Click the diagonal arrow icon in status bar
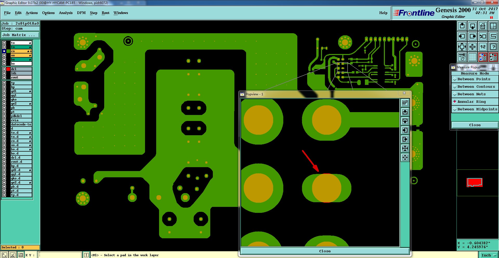The image size is (499, 258). click(x=4, y=255)
